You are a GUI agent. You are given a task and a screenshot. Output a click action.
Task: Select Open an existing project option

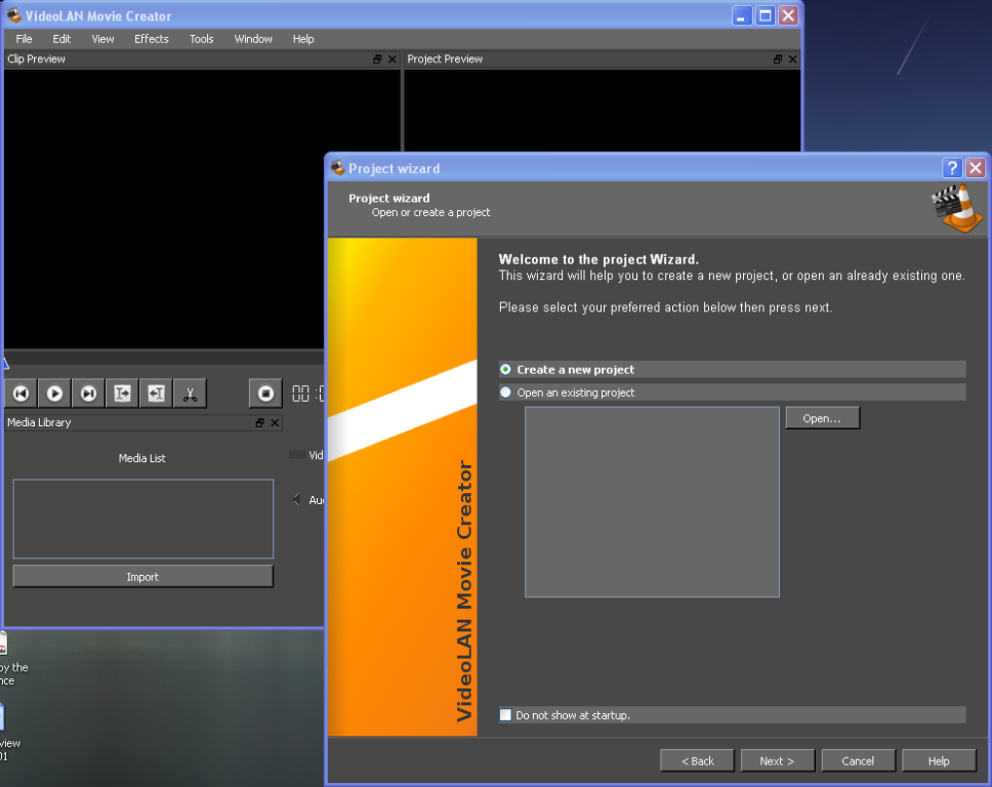coord(732,392)
